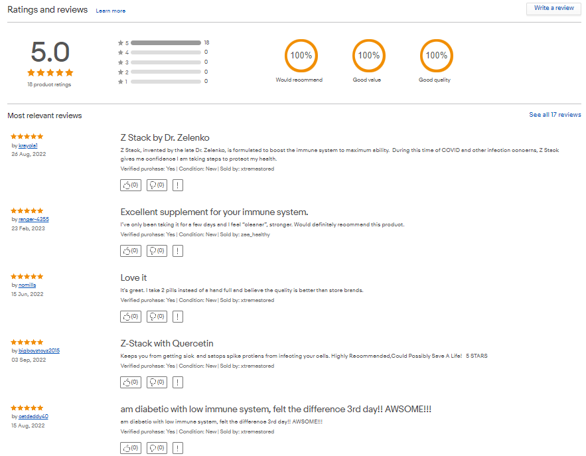This screenshot has width=586, height=456.
Task: Click Sold by: zee_healthy text
Action: click(x=245, y=234)
